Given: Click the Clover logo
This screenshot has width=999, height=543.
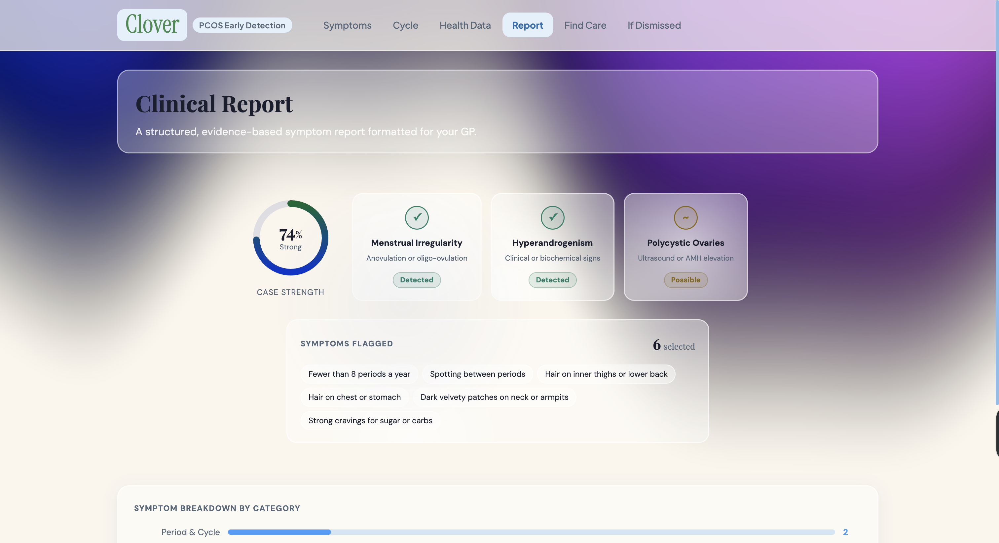Looking at the screenshot, I should pyautogui.click(x=152, y=25).
